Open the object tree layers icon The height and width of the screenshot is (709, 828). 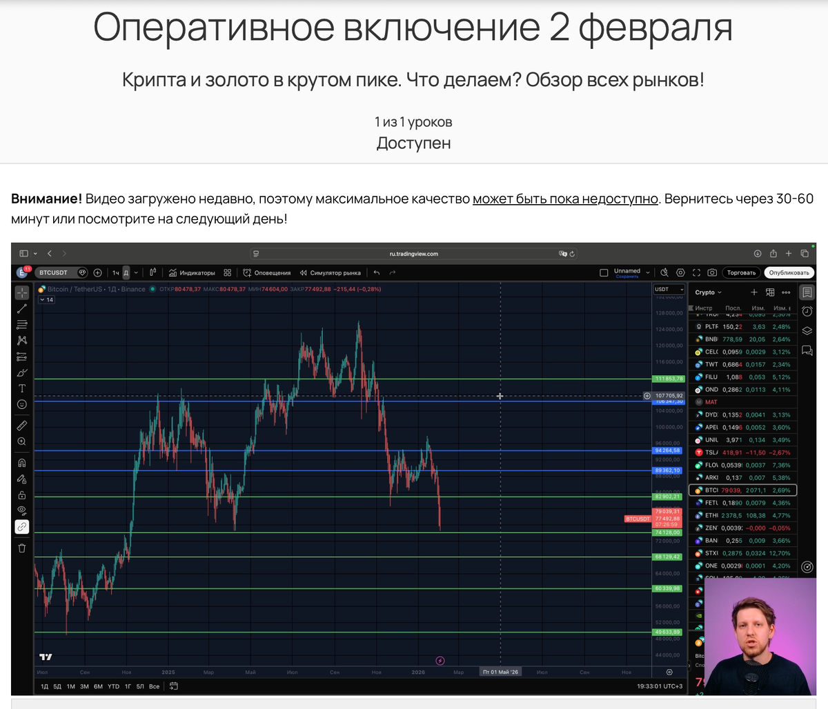(807, 331)
